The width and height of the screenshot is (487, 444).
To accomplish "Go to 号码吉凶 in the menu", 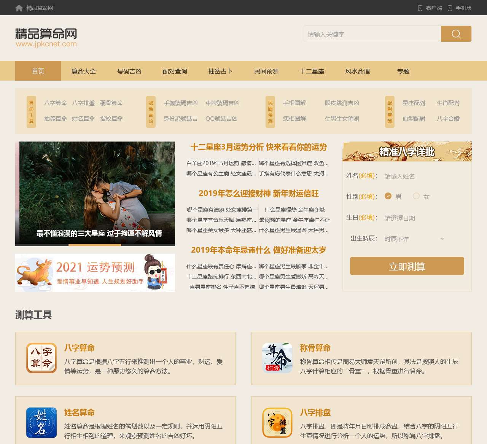I will pos(129,71).
